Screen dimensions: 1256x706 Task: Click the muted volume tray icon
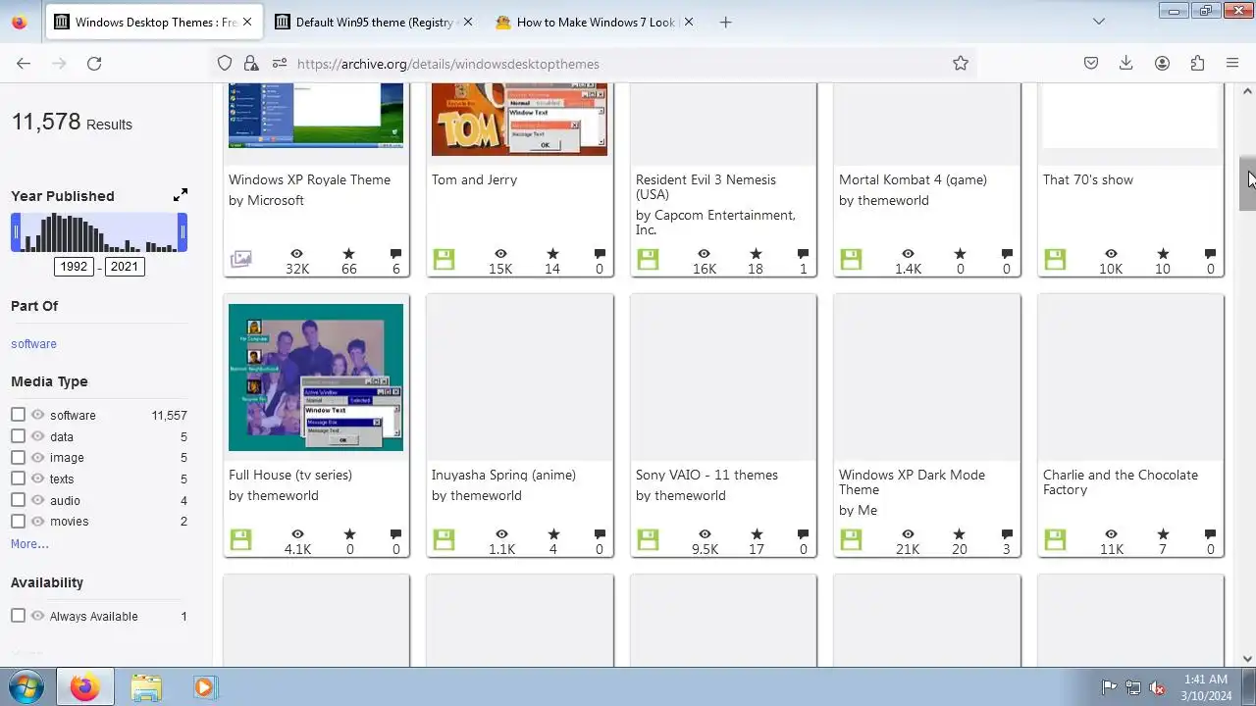click(x=1157, y=687)
